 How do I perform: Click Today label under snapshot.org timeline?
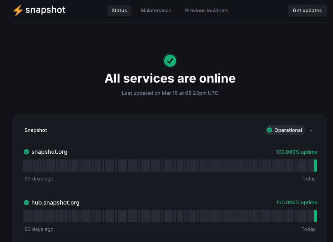(309, 179)
